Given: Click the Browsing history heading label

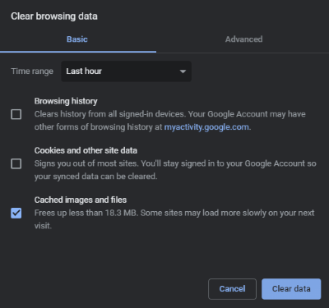Looking at the screenshot, I should click(x=66, y=101).
